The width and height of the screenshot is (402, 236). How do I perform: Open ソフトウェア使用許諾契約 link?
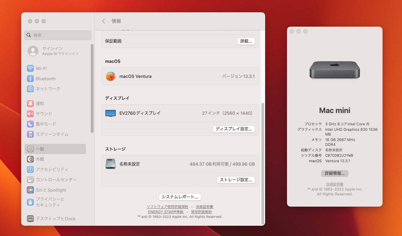coord(168,207)
